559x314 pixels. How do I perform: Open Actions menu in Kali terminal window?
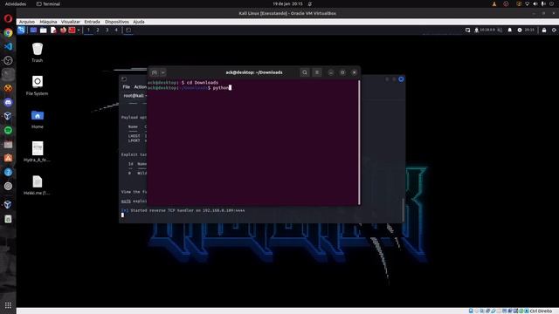[140, 87]
